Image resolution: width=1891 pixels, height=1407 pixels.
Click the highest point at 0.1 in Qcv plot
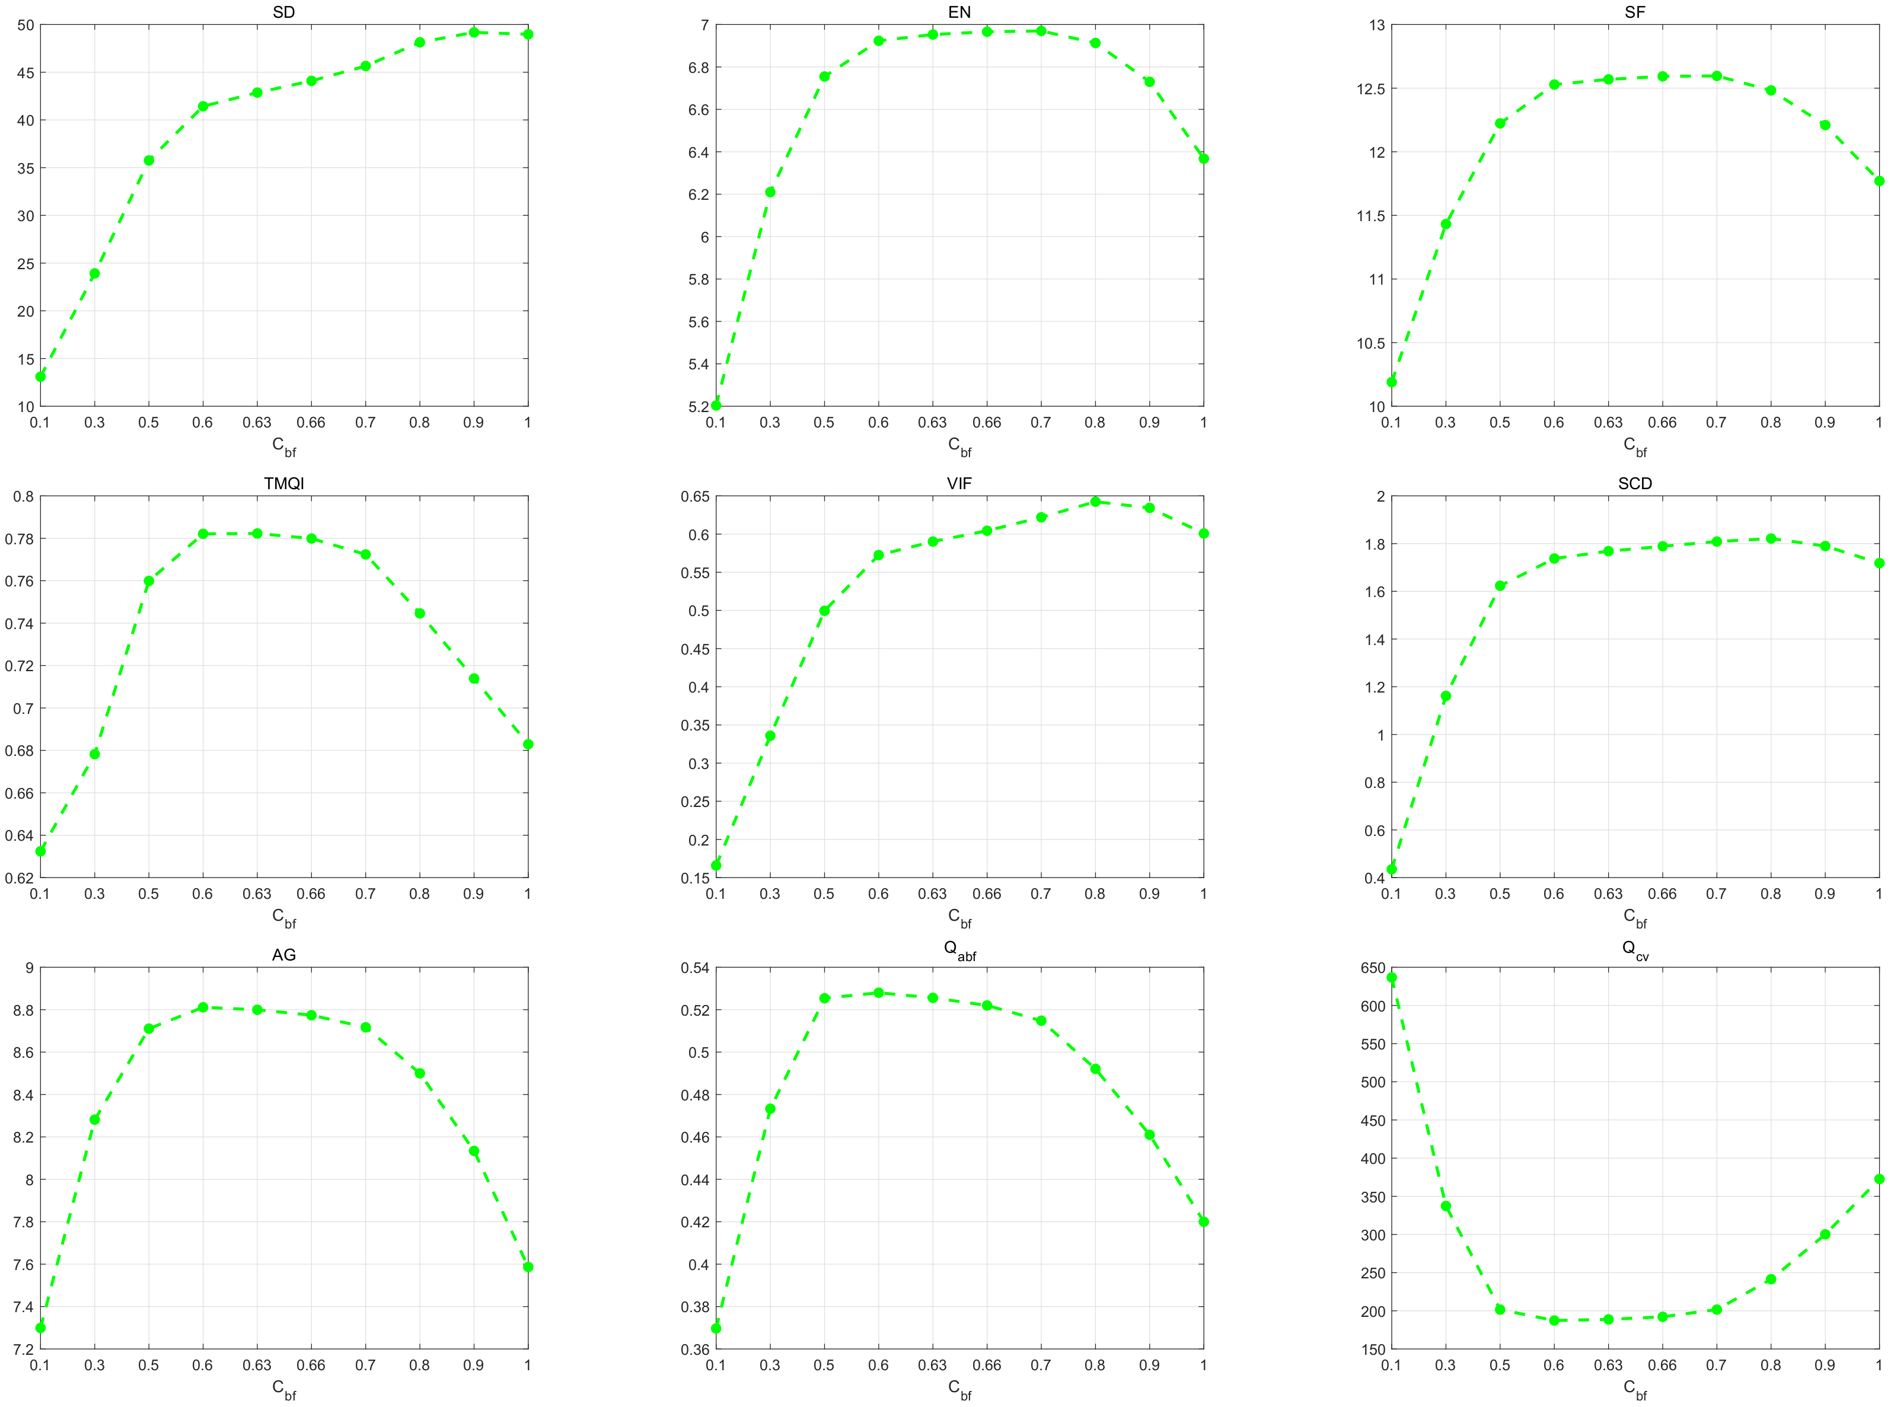[1392, 977]
